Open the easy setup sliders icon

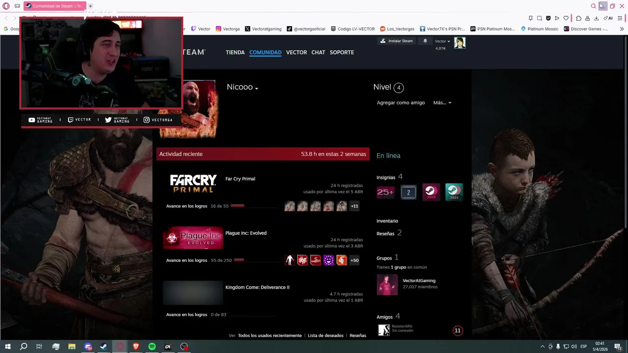(620, 18)
